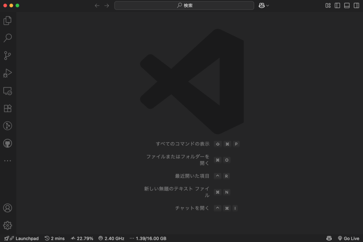
Task: Open the Explorer view in activity bar
Action: click(x=7, y=21)
